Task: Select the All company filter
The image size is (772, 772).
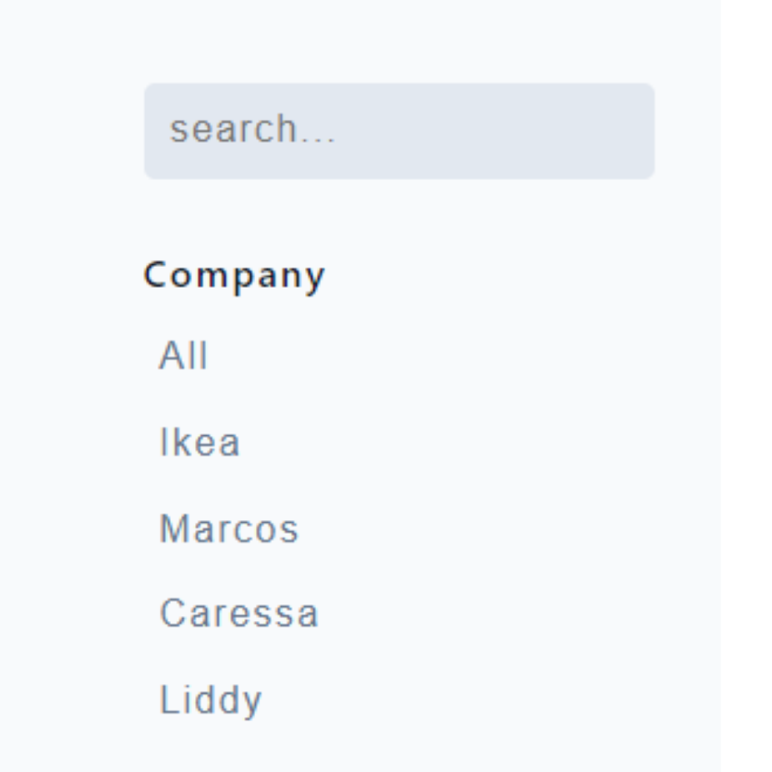Action: (x=183, y=356)
